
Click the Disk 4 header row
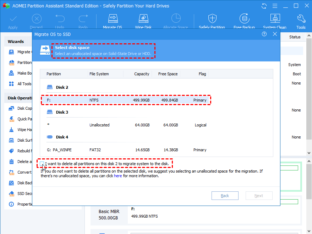(x=57, y=137)
